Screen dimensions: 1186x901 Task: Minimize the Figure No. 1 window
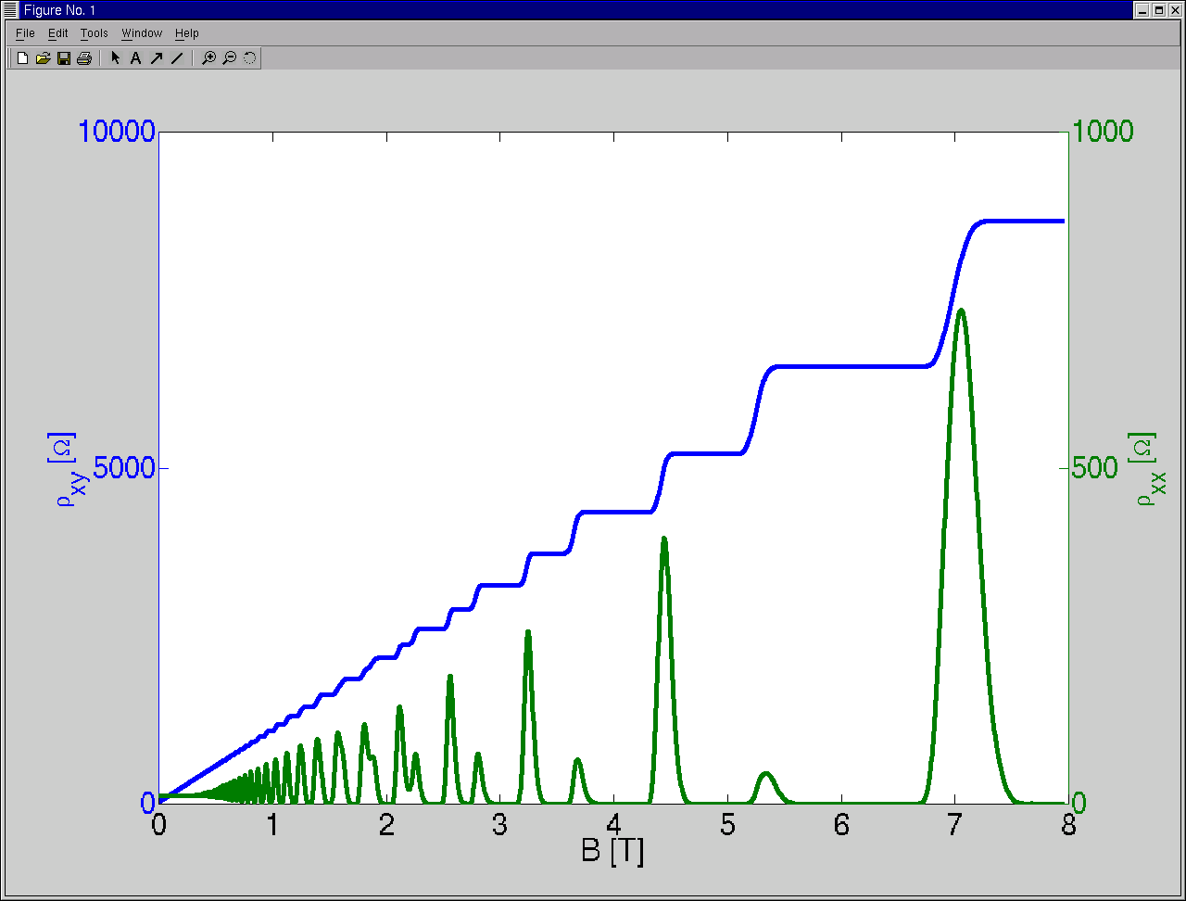click(x=1142, y=9)
